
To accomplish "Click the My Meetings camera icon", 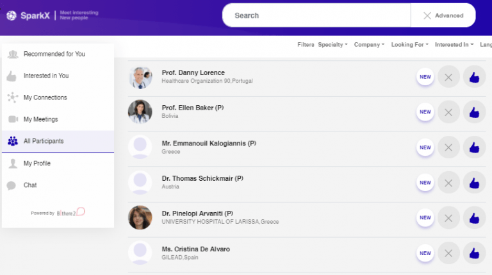I will [13, 119].
